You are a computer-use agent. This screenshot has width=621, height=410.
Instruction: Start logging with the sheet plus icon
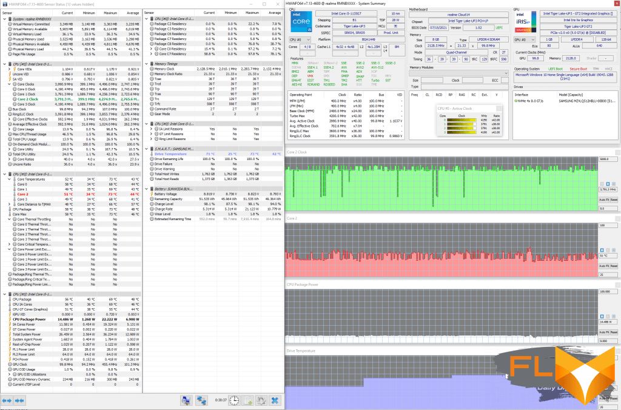coord(248,400)
